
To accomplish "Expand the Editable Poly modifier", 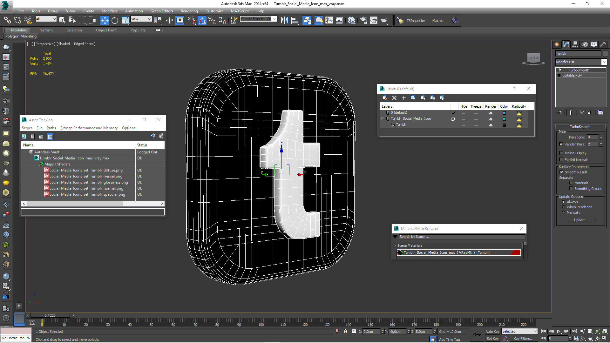I will 559,75.
